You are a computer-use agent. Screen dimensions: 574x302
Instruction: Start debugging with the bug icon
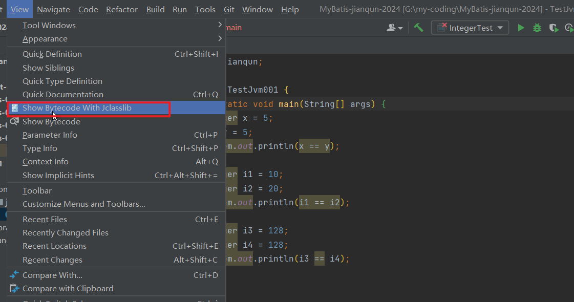(x=537, y=28)
